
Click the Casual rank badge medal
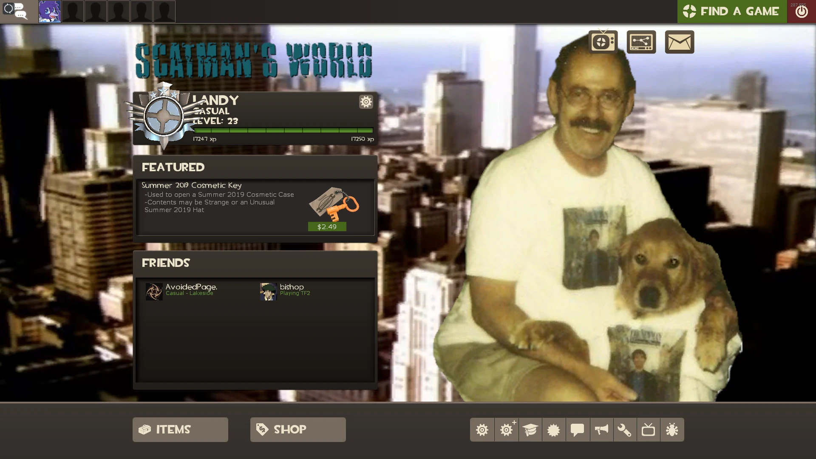pos(164,116)
